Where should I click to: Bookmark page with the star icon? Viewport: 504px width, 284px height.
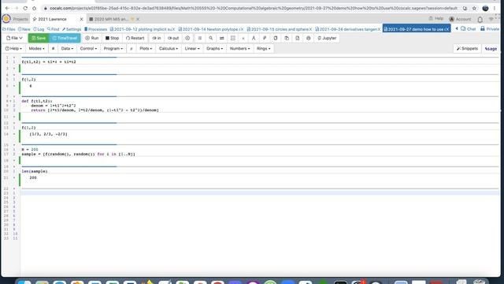point(474,8)
